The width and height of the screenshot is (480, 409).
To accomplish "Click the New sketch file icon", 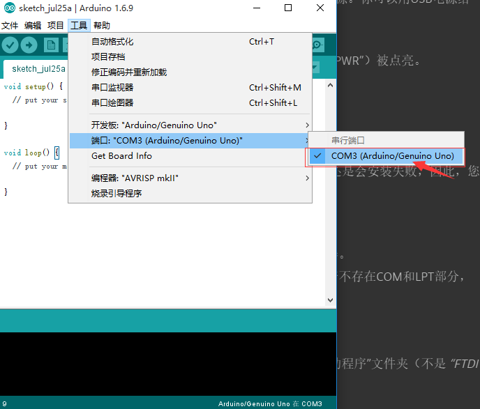I will [51, 45].
